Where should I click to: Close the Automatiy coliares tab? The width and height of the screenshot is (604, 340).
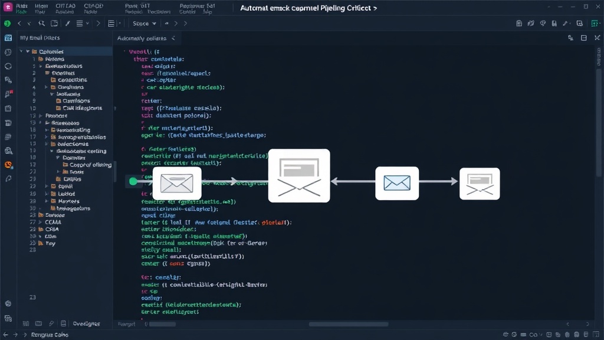pos(173,38)
